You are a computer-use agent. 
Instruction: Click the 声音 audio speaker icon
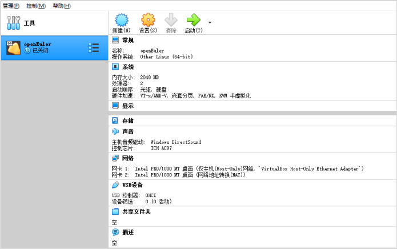(x=115, y=131)
